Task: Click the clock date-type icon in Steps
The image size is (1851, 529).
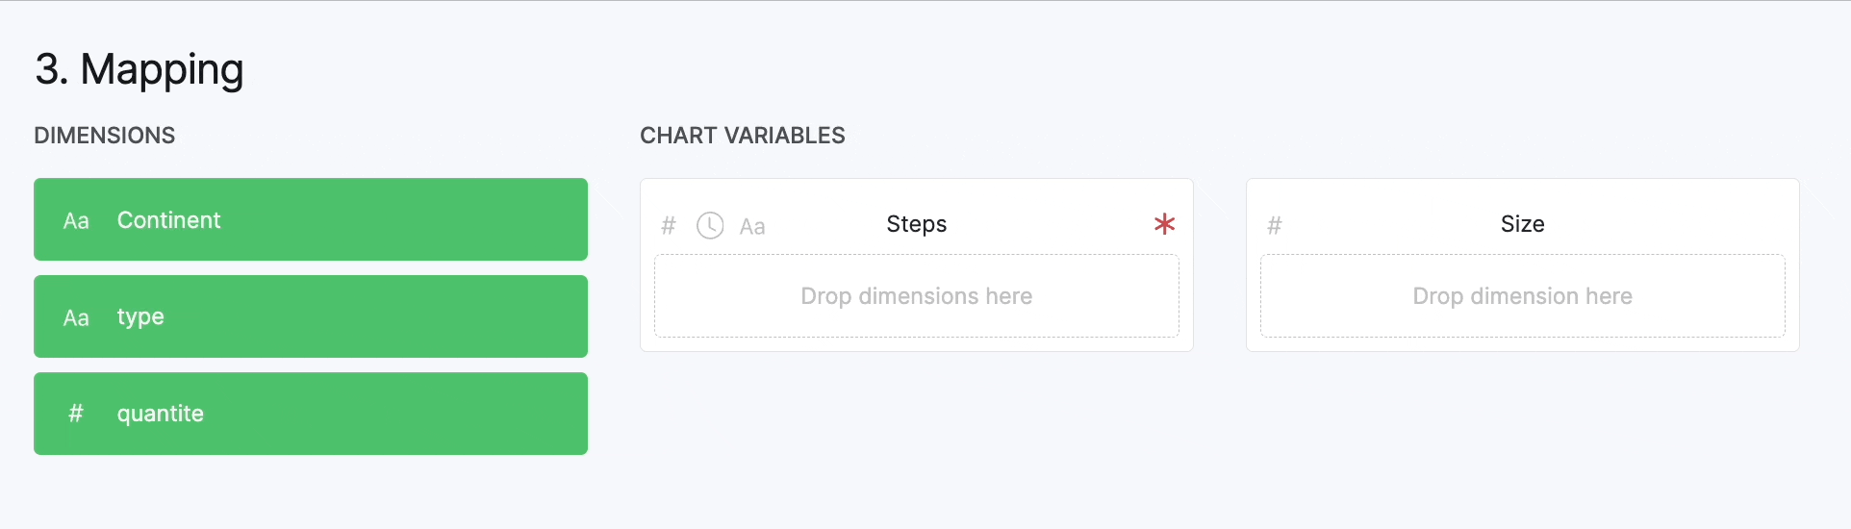Action: [x=710, y=226]
